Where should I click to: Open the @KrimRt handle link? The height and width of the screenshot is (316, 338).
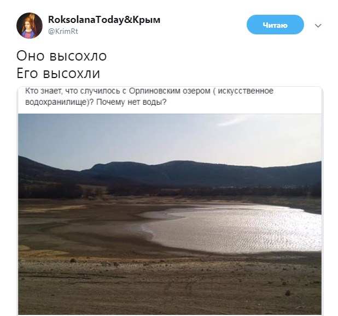[x=63, y=32]
